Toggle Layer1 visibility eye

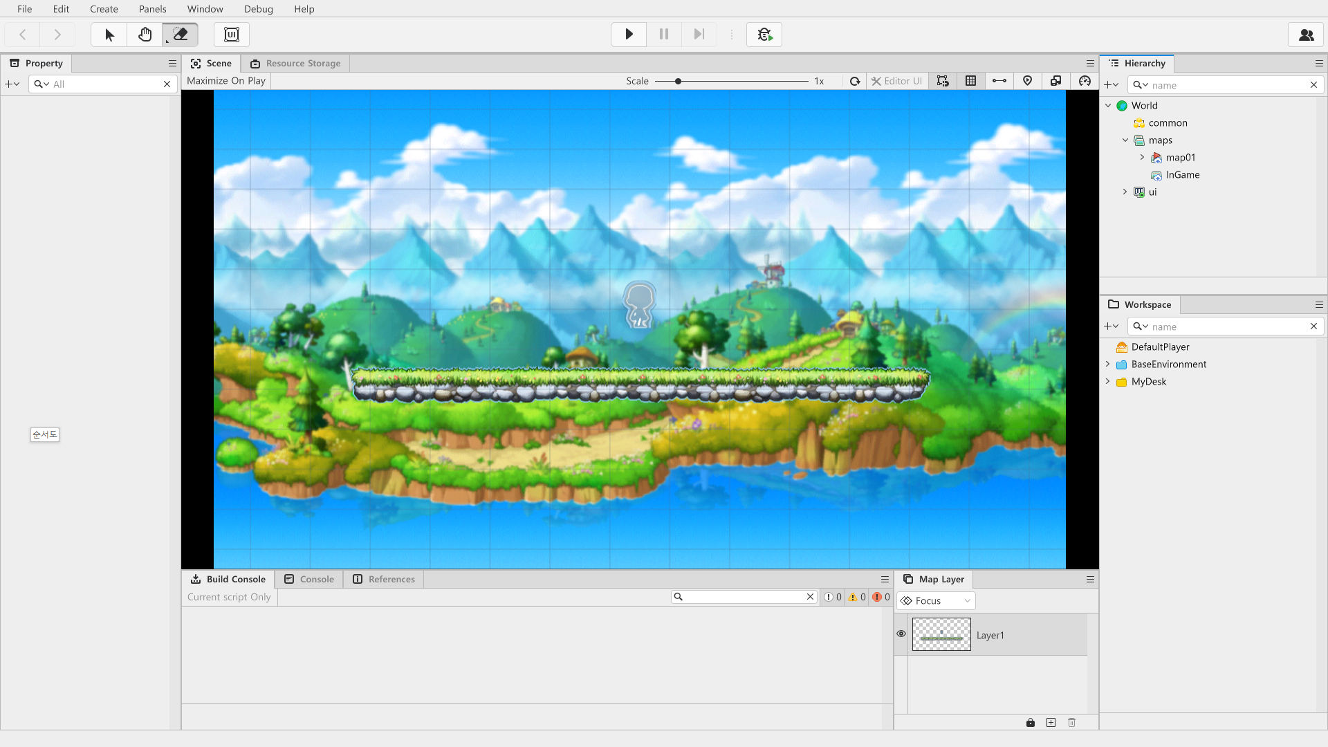901,634
